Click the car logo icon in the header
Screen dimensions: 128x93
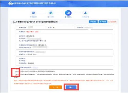(x=11, y=3)
